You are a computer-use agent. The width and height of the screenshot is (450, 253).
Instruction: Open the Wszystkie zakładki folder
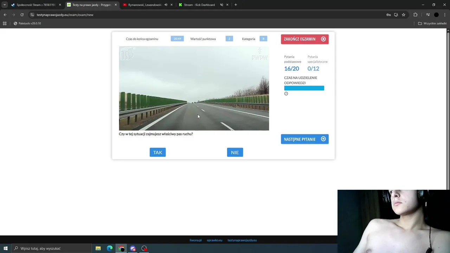(432, 24)
